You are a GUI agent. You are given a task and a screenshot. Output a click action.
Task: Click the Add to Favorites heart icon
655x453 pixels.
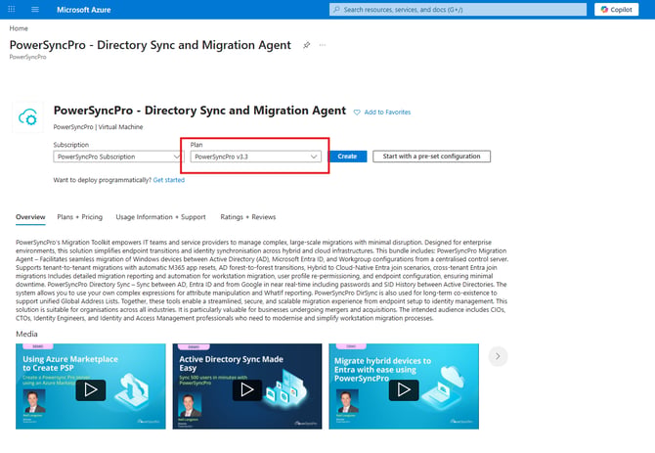(x=357, y=112)
